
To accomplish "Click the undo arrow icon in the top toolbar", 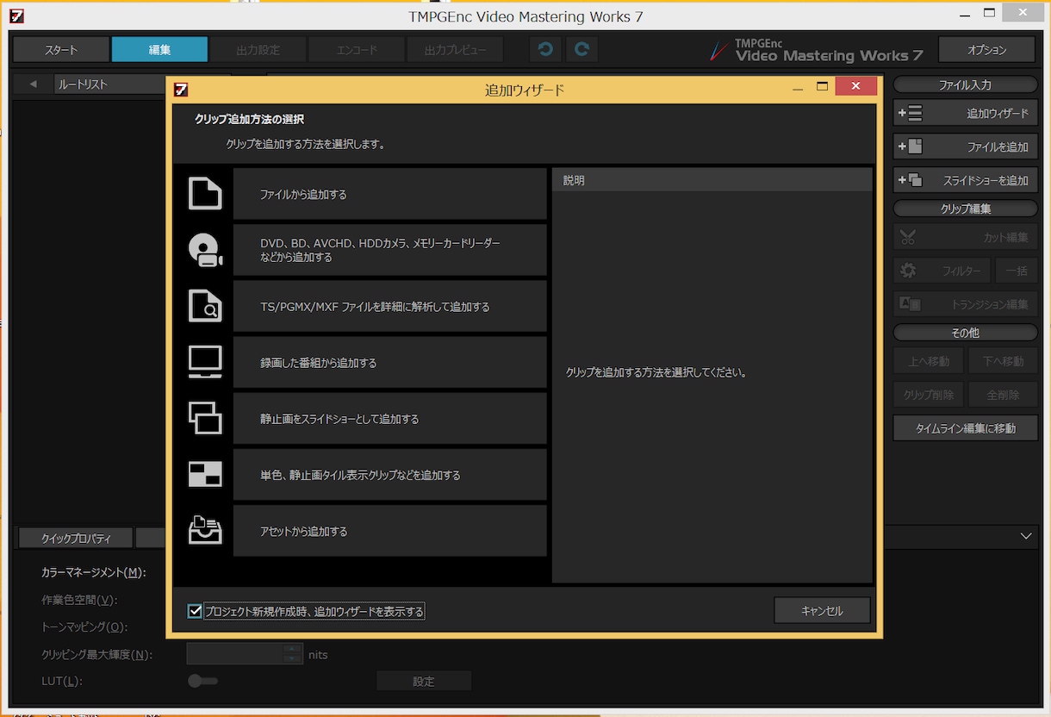I will point(545,50).
